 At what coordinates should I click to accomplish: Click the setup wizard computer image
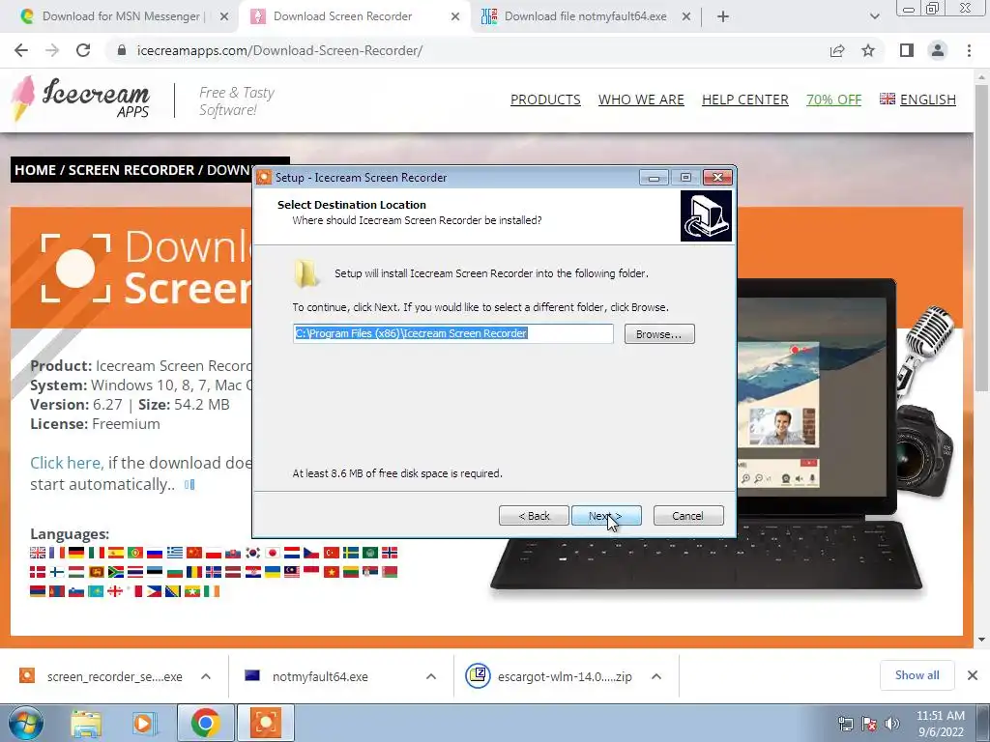point(706,216)
